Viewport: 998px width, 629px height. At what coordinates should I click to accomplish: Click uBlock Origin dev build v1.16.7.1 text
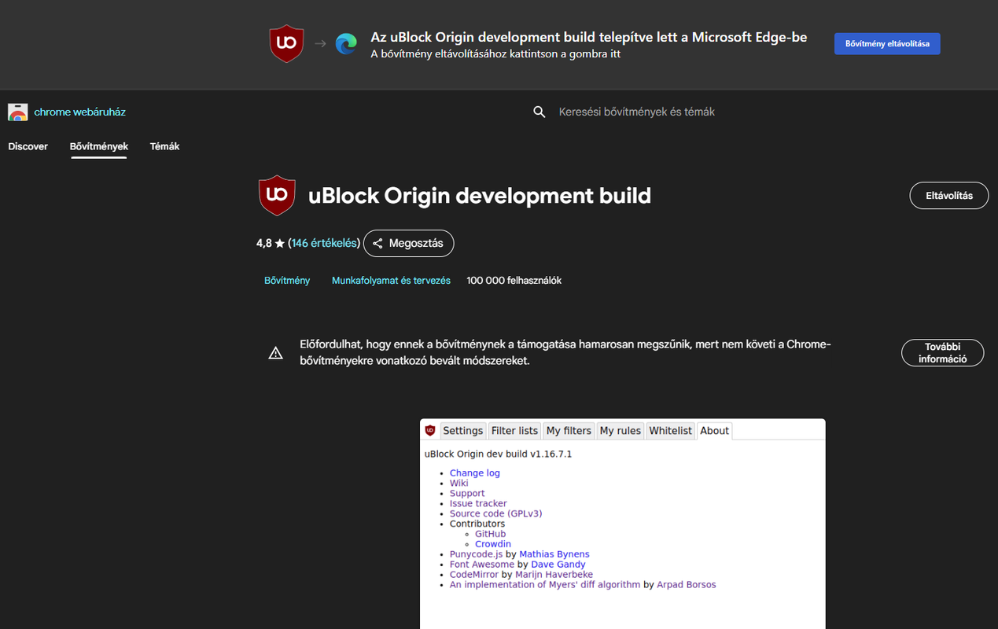pyautogui.click(x=498, y=454)
